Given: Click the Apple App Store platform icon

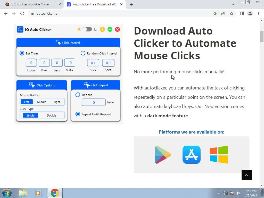Looking at the screenshot, I should (x=192, y=155).
